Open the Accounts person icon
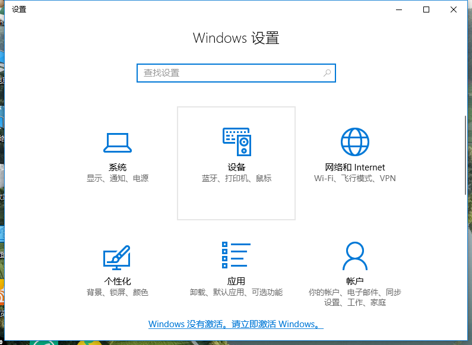Image resolution: width=472 pixels, height=345 pixels. coord(355,257)
